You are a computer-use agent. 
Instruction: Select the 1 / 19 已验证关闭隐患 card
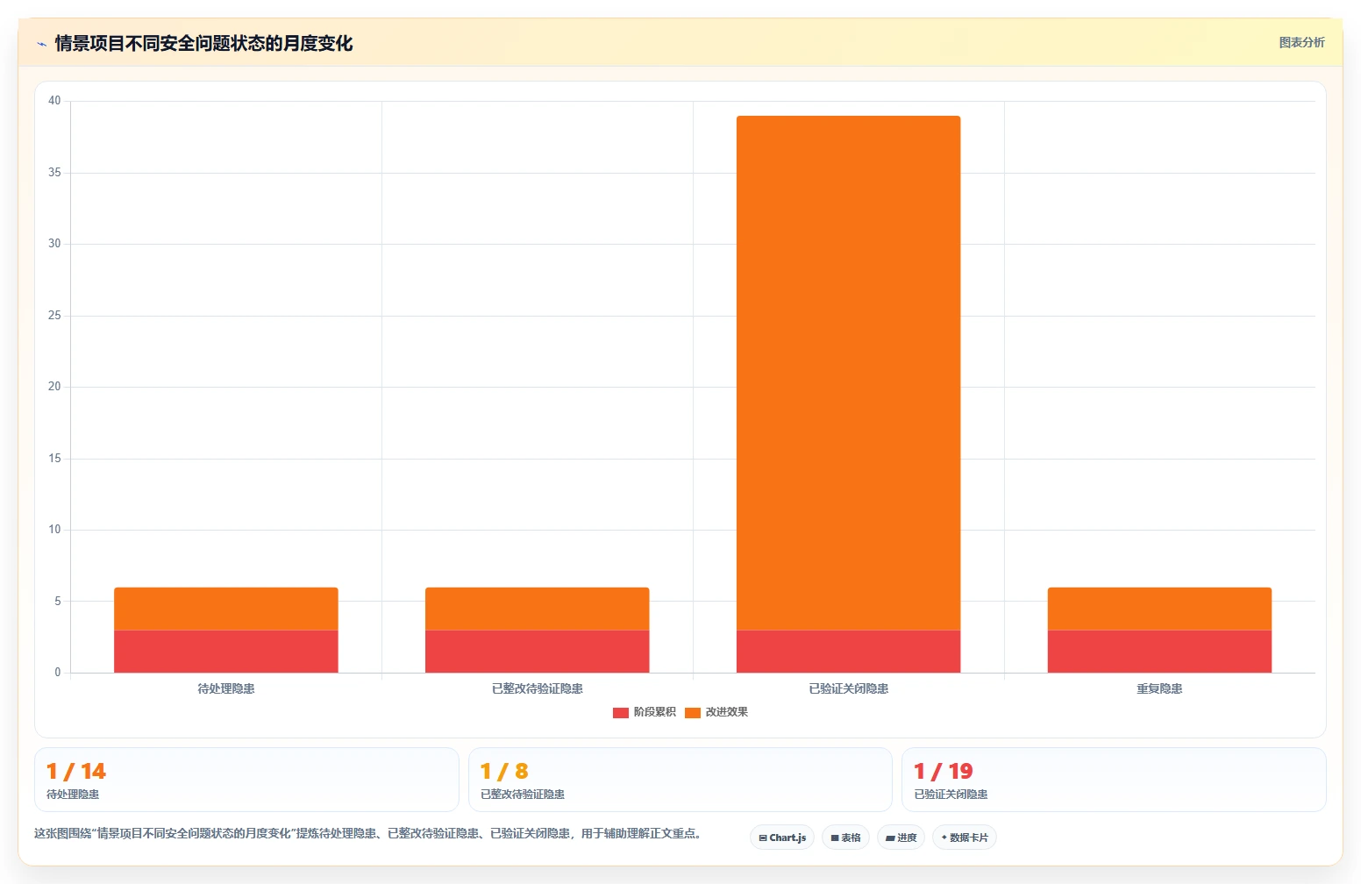[1114, 780]
